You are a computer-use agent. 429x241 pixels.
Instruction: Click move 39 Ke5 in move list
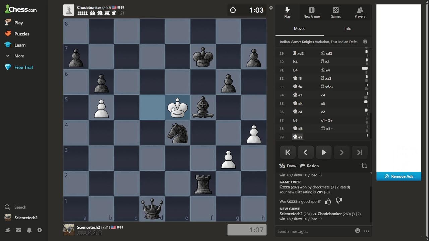tap(298, 137)
